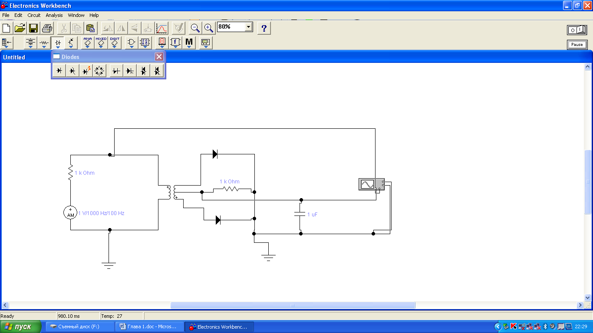Viewport: 593px width, 333px height.
Task: Click the horizontal scrollbar thumb
Action: tap(293, 305)
